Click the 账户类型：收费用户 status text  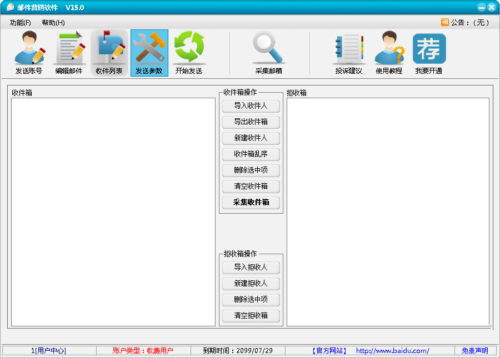click(143, 351)
